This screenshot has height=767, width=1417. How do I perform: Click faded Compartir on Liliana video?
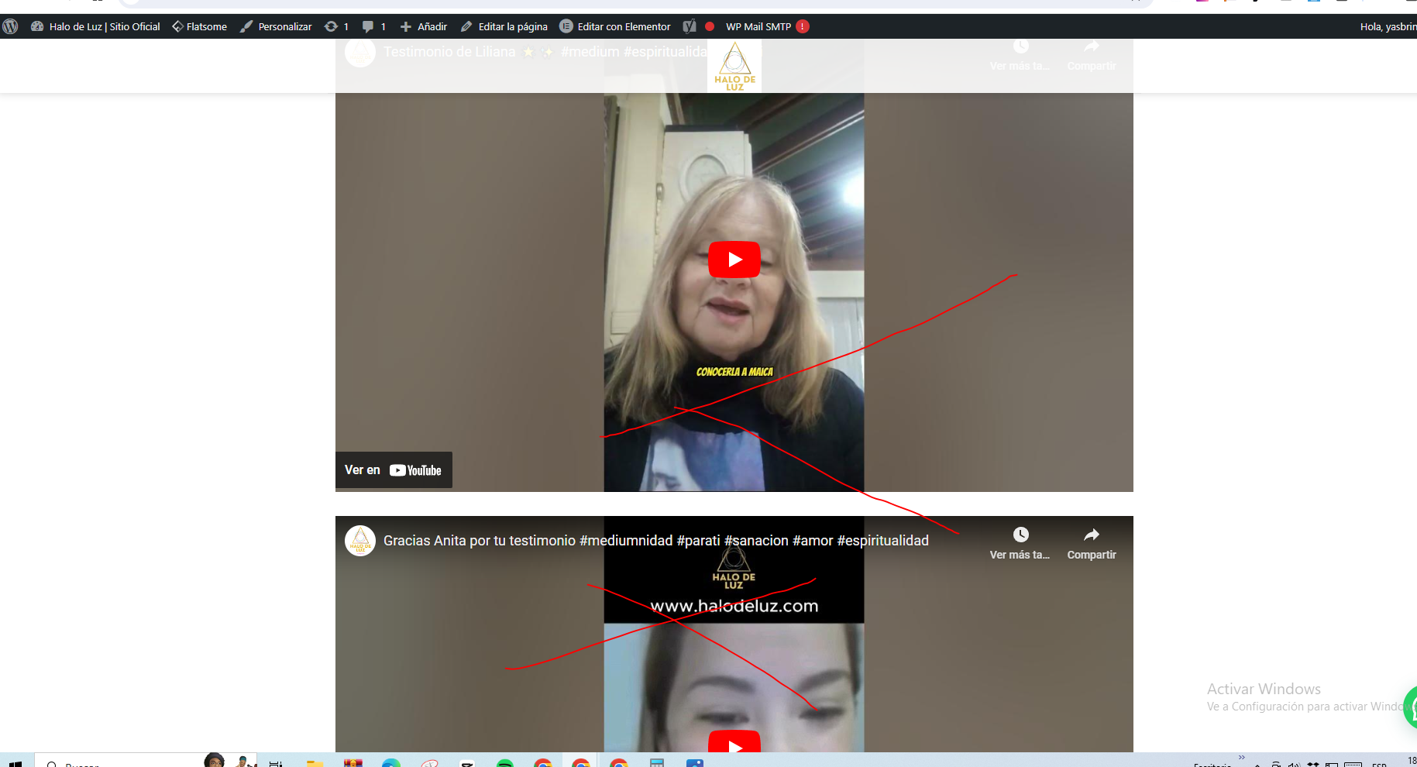point(1091,55)
